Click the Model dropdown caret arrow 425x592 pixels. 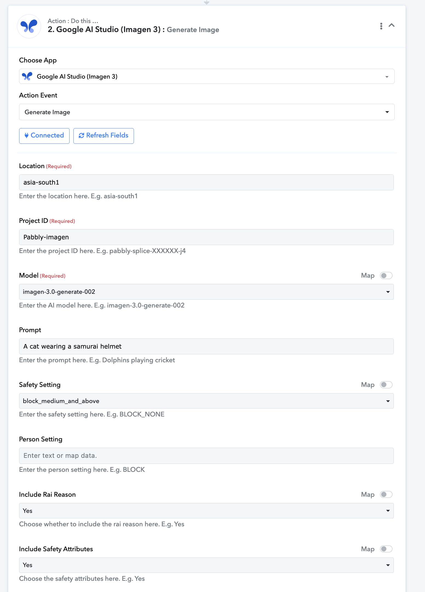point(388,292)
